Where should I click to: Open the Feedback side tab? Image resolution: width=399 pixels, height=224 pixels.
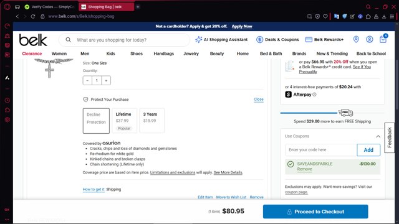389,138
